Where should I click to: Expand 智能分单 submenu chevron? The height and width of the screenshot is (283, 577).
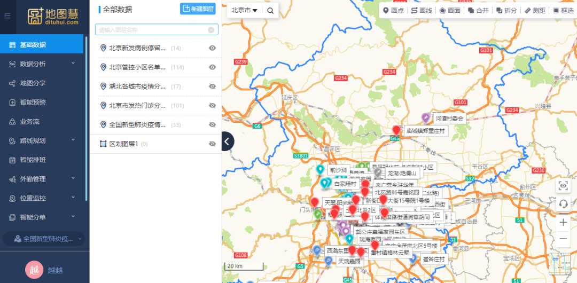coord(73,217)
